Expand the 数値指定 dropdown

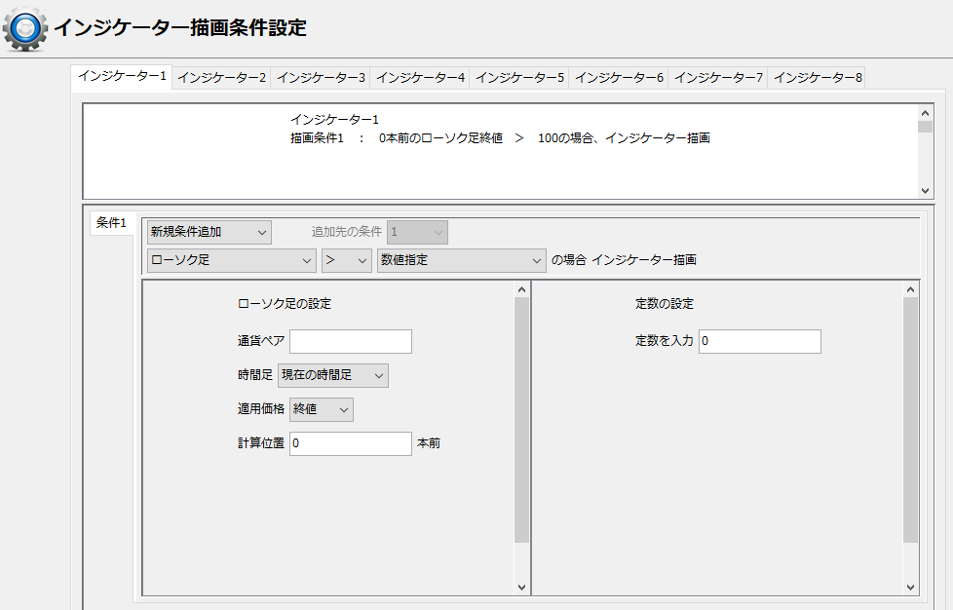pyautogui.click(x=461, y=260)
